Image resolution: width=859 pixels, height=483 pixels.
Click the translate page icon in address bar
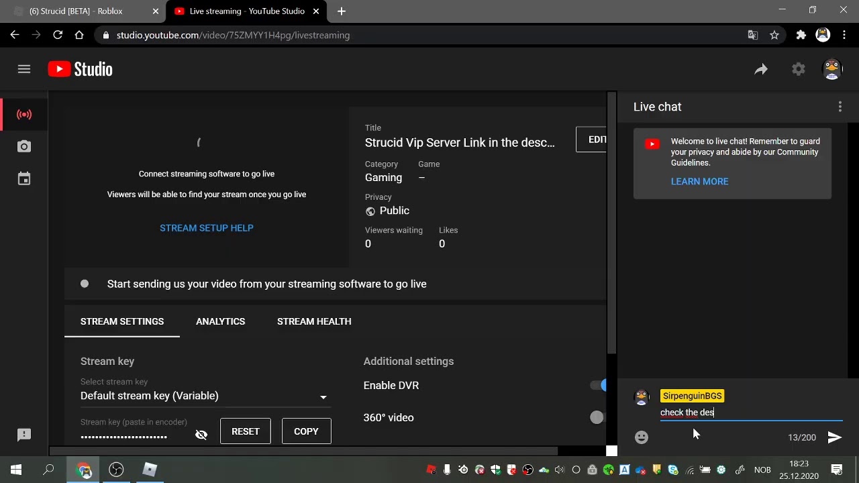coord(753,35)
